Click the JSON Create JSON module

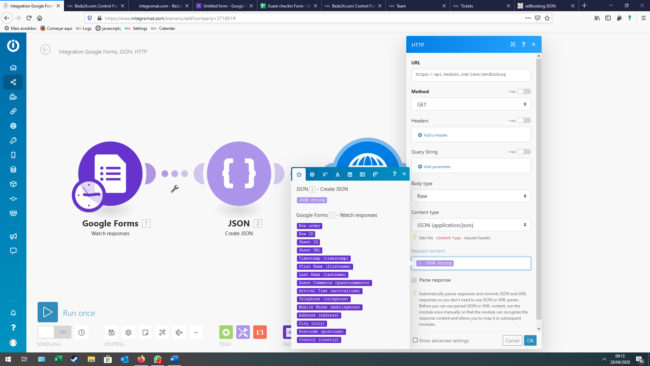click(x=239, y=174)
